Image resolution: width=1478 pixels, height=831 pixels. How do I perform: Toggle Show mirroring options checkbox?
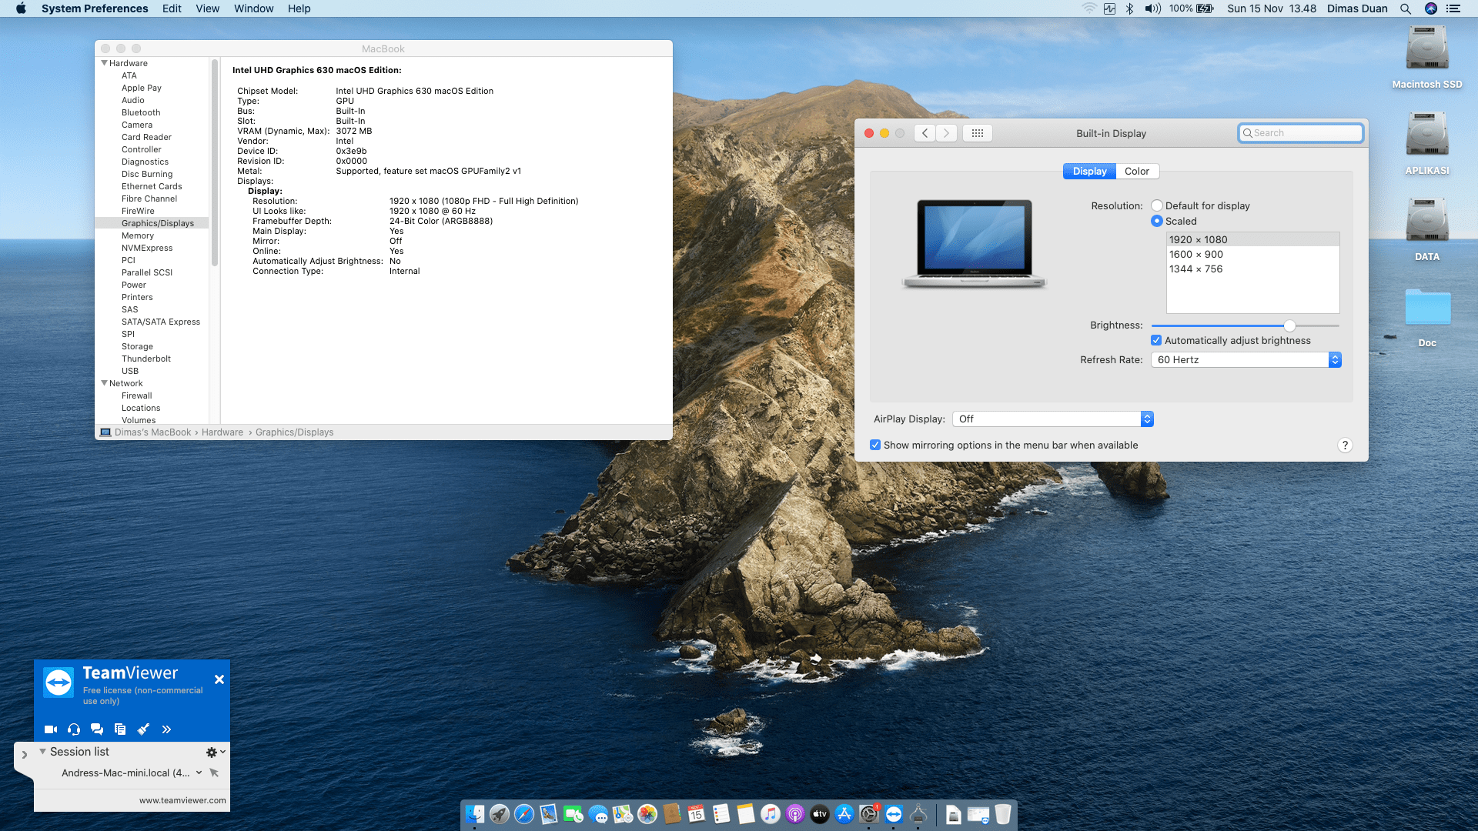point(875,446)
